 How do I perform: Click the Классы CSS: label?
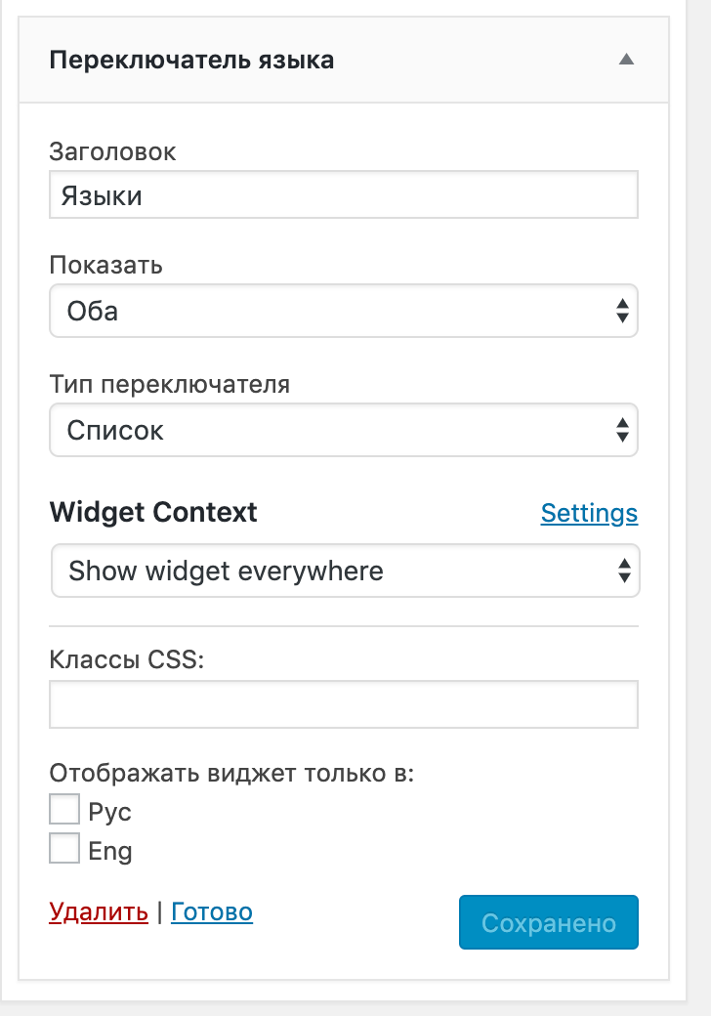[127, 658]
